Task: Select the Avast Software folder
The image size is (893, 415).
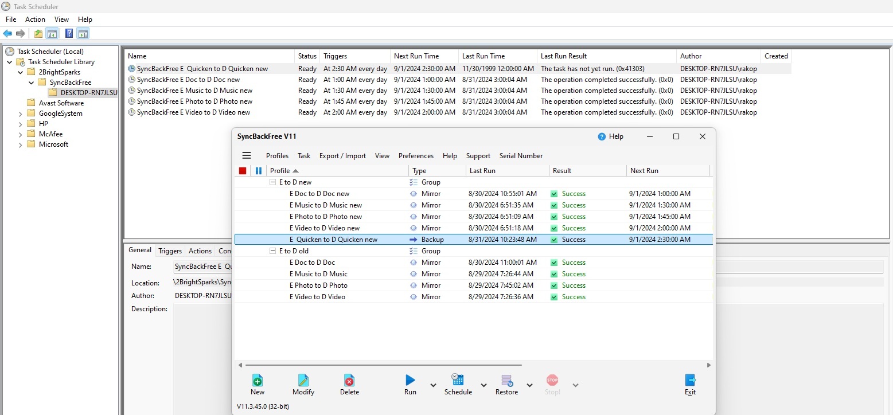Action: 61,103
